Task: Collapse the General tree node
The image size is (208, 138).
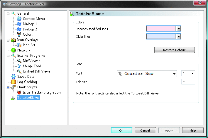Action: coord(8,14)
